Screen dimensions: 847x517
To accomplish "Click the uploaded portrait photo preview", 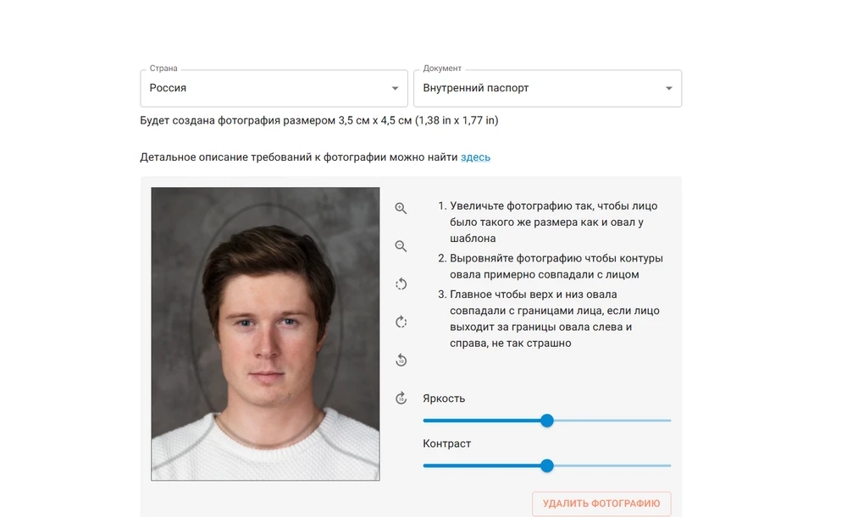I will point(265,333).
